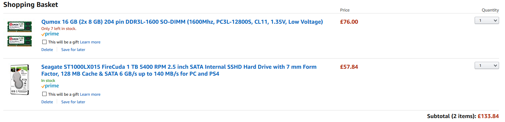Click the £57.84 price of Seagate
The image size is (505, 122).
coord(349,67)
